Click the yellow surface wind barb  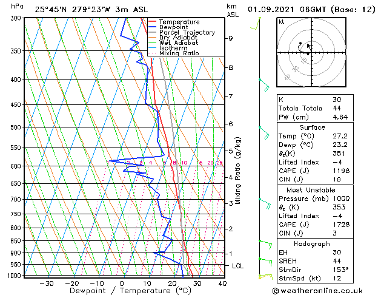click(x=265, y=277)
